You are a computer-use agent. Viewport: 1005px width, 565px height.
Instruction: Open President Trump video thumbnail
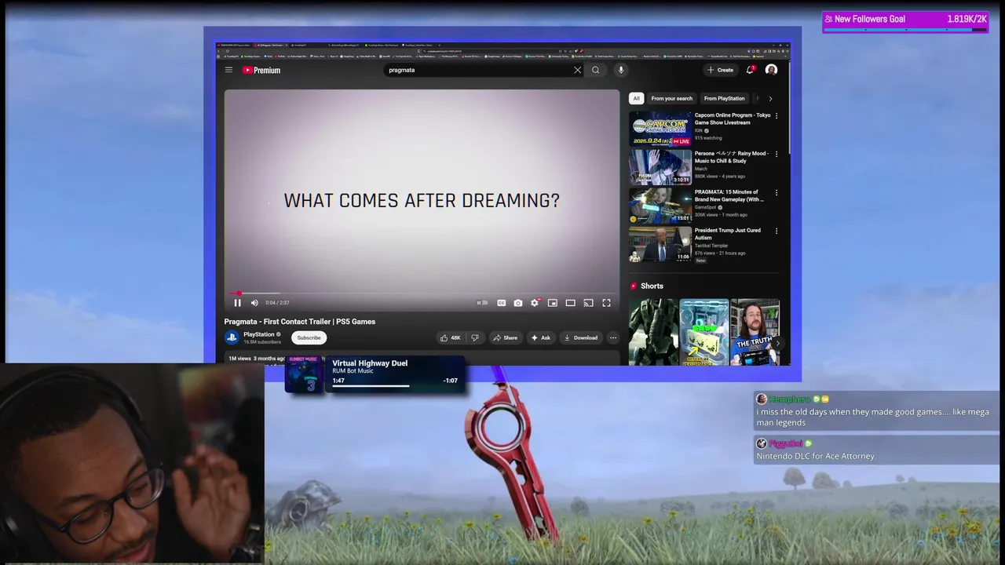[x=660, y=244]
